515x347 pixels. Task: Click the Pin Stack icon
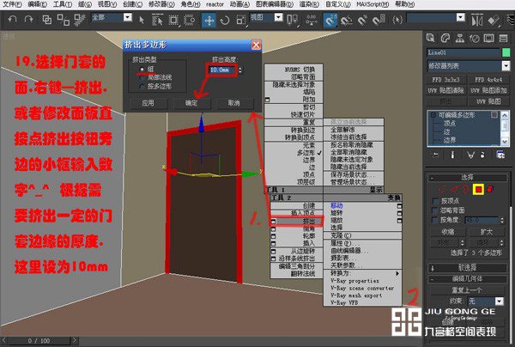(x=435, y=155)
